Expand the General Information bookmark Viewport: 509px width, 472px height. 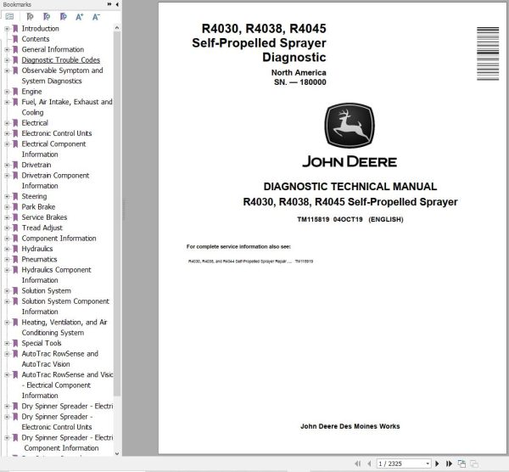coord(7,50)
